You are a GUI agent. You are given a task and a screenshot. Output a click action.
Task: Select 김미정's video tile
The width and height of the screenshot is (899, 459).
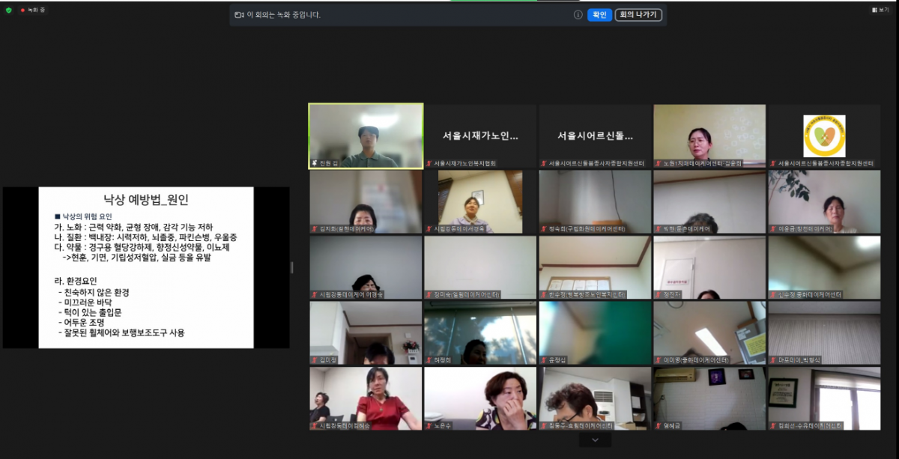point(366,333)
